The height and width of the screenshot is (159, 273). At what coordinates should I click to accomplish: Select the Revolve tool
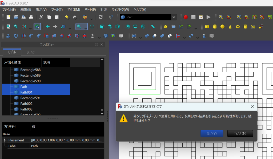click(x=16, y=36)
